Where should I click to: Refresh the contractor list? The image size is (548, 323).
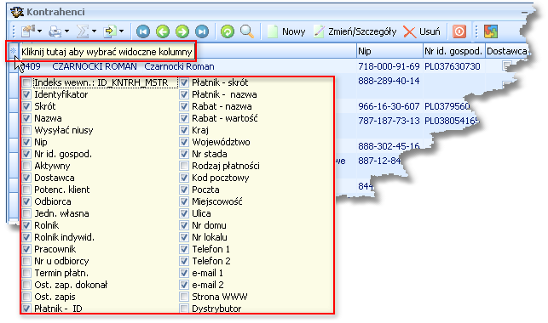(x=228, y=31)
